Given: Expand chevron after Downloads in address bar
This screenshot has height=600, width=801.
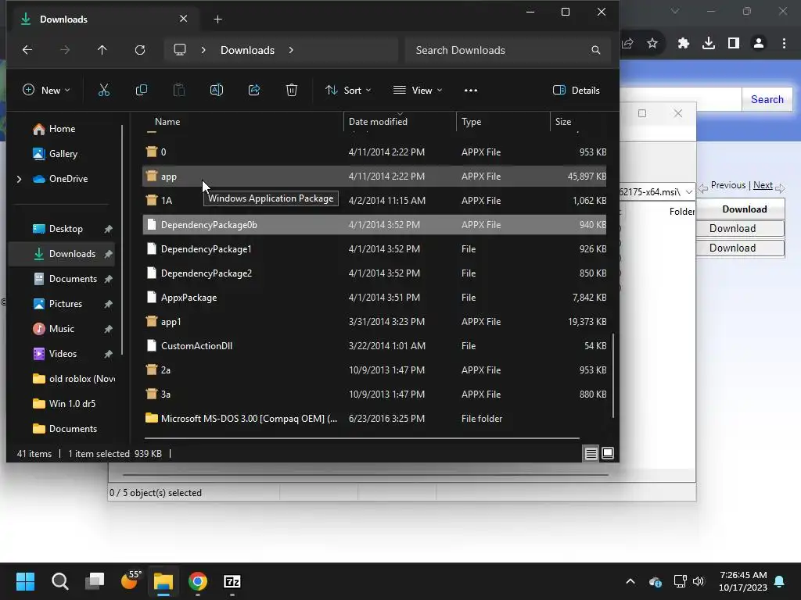Looking at the screenshot, I should [291, 50].
